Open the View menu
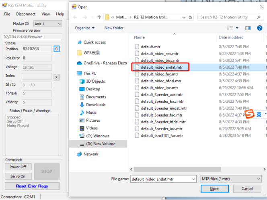This screenshot has height=200, width=267. (x=46, y=14)
